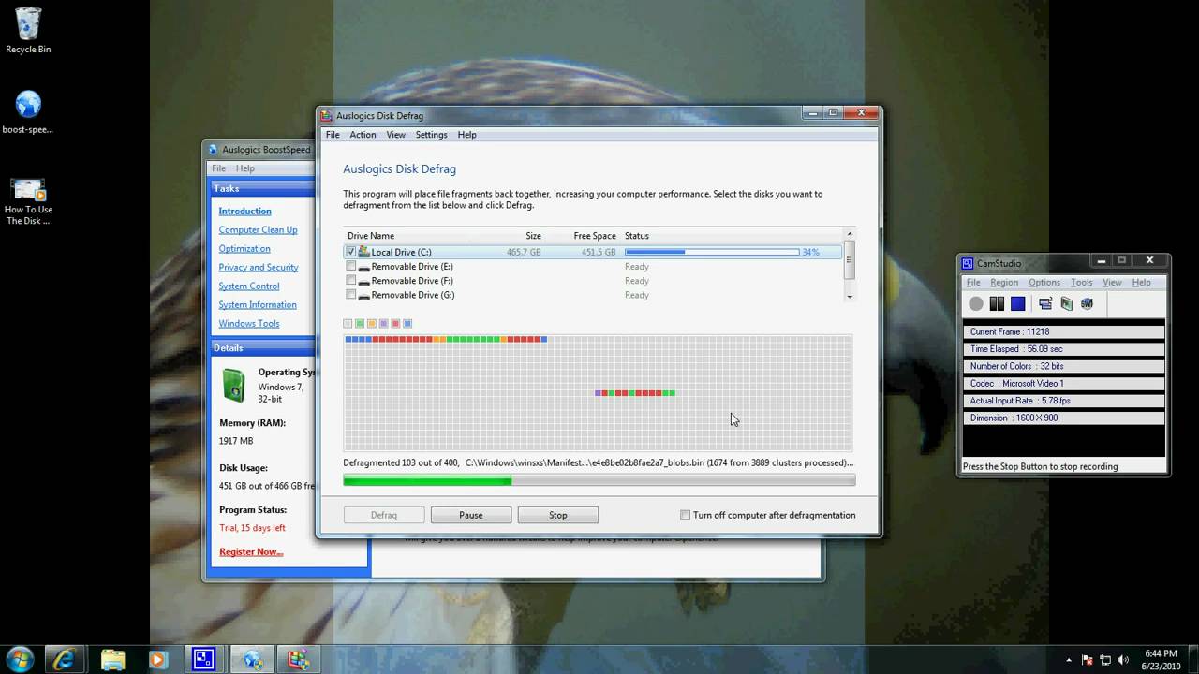The height and width of the screenshot is (674, 1199).
Task: Open Windows Tools link
Action: [249, 324]
